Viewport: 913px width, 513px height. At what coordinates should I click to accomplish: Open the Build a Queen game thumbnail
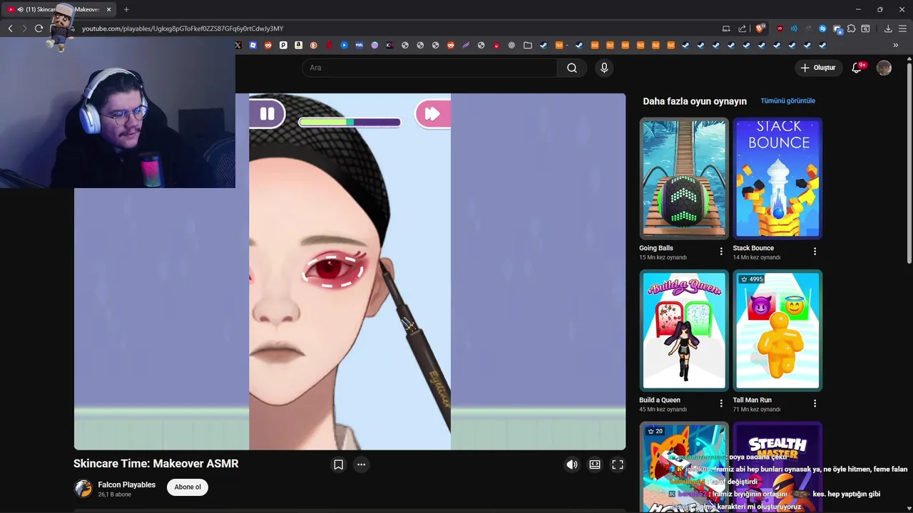(684, 331)
